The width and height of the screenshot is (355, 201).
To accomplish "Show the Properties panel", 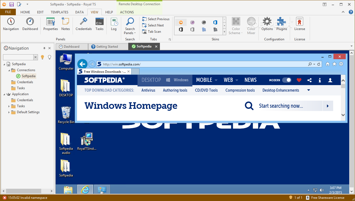I will 50,24.
